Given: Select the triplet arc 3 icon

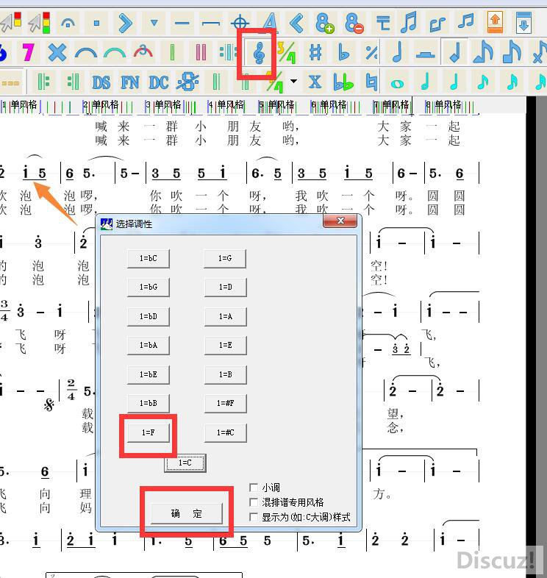Looking at the screenshot, I should pos(143,51).
